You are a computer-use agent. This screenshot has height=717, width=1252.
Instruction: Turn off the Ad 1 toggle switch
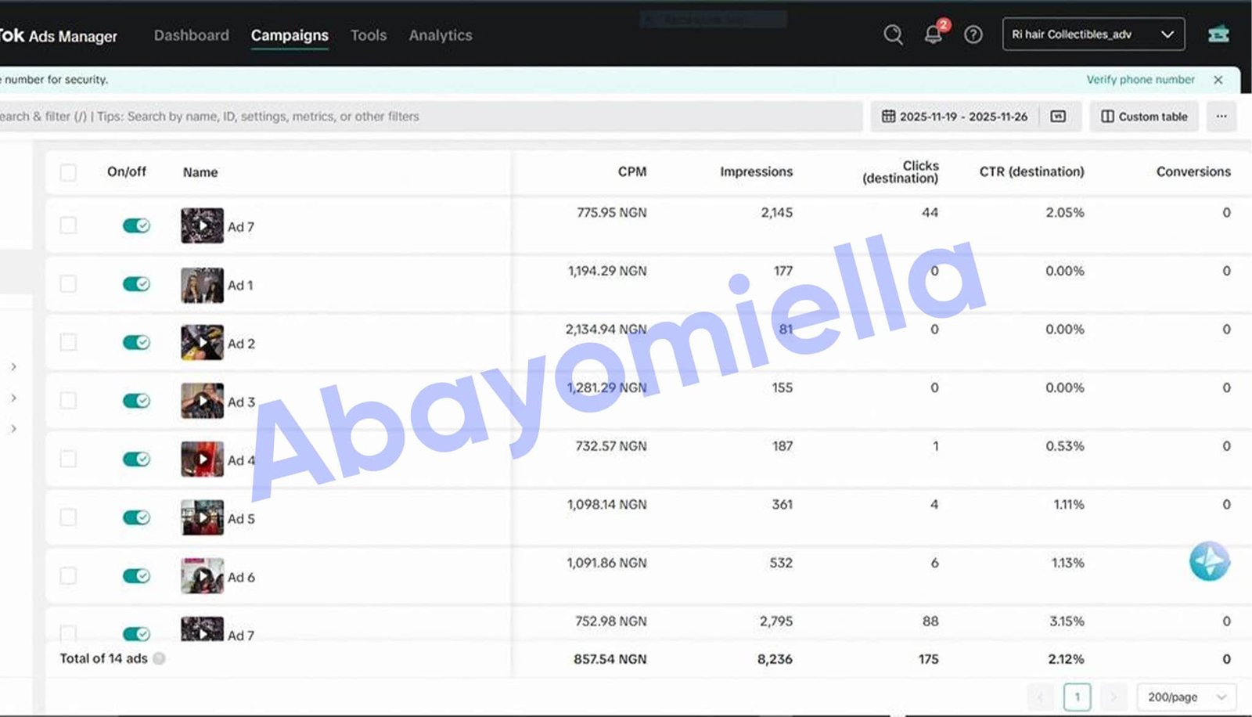(x=136, y=284)
